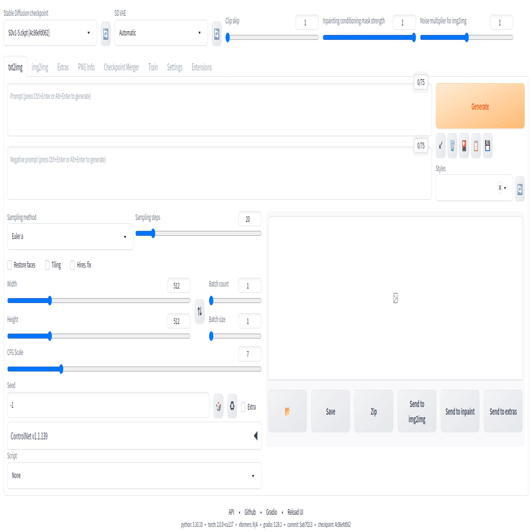The width and height of the screenshot is (532, 532).
Task: Click the Zip button
Action: tap(373, 412)
